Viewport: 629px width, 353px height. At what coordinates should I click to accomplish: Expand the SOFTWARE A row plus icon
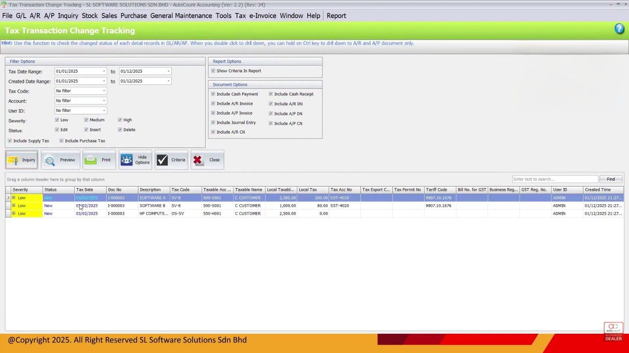14,198
